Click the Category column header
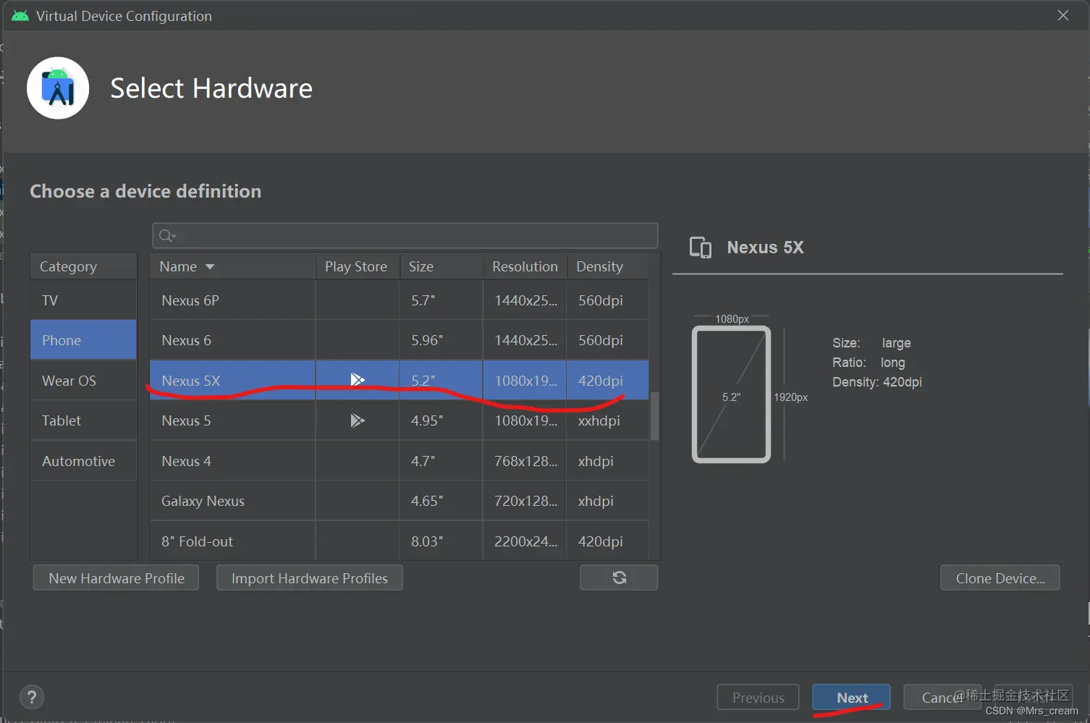Viewport: 1090px width, 723px height. tap(83, 266)
